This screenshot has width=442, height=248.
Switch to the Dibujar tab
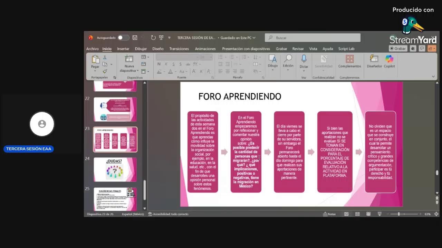141,49
